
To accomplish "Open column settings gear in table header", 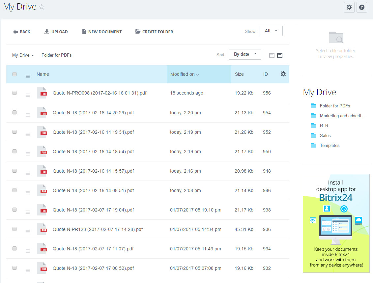I will [x=283, y=74].
